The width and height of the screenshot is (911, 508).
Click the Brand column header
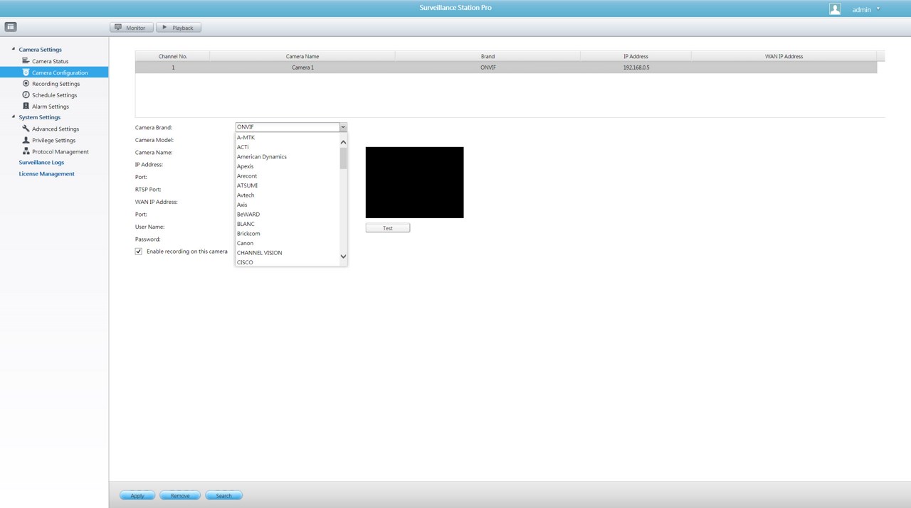click(488, 56)
